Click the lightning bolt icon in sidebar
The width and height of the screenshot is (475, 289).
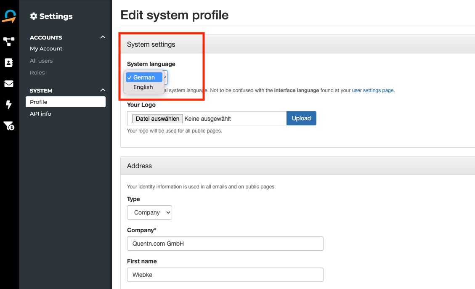9,105
